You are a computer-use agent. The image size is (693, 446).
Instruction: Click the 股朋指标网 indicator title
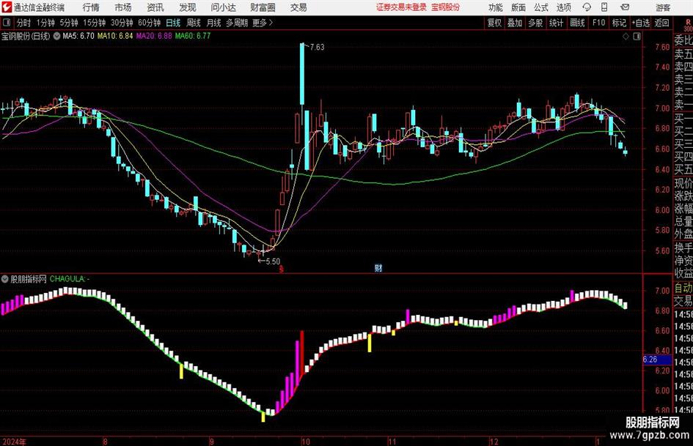click(29, 279)
